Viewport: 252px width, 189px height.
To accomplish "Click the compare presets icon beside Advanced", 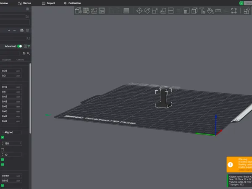I will [25, 46].
